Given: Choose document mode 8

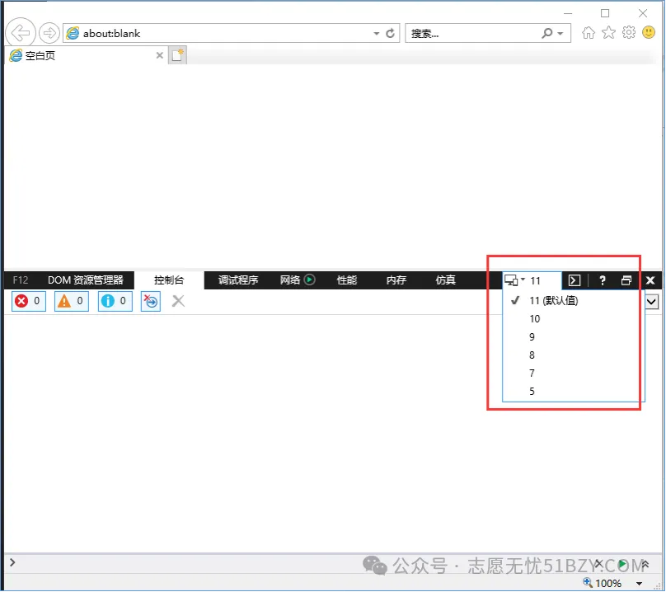Looking at the screenshot, I should coord(574,355).
